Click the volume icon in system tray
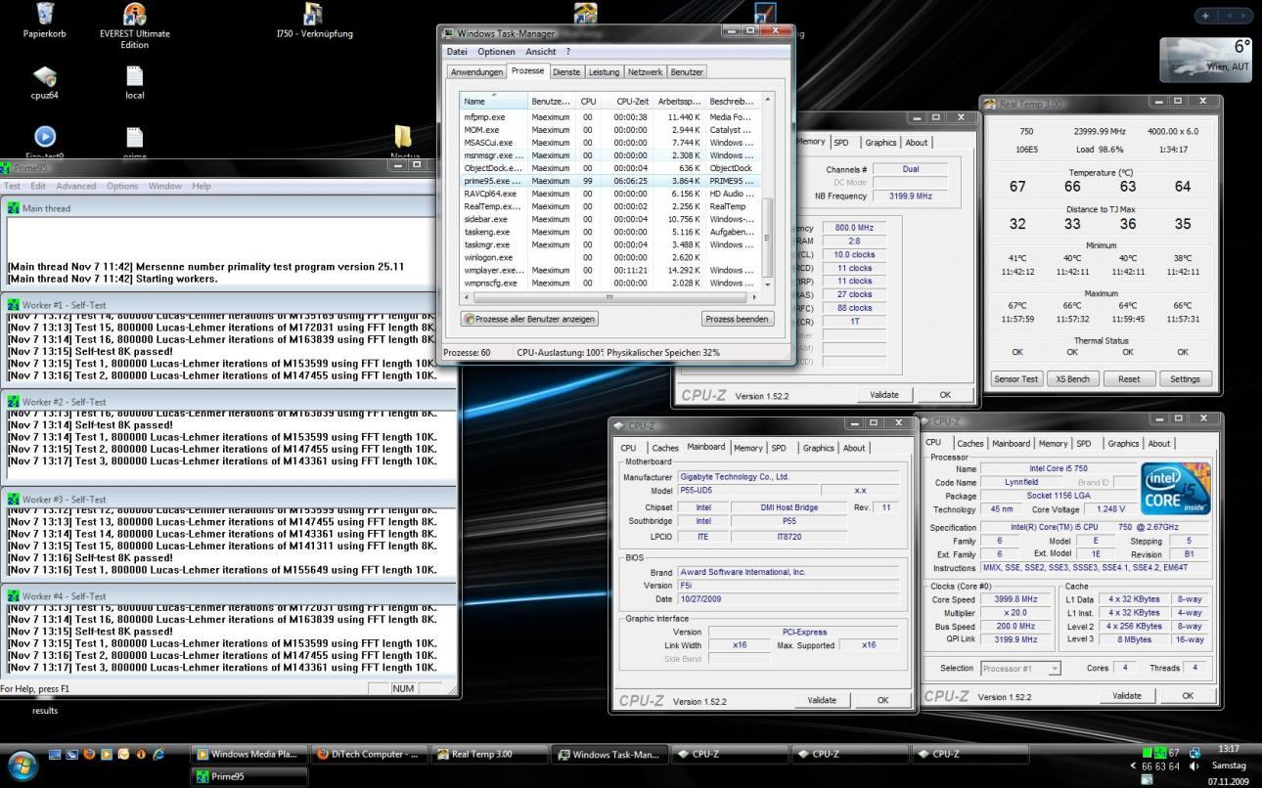This screenshot has height=788, width=1262. pyautogui.click(x=1194, y=766)
